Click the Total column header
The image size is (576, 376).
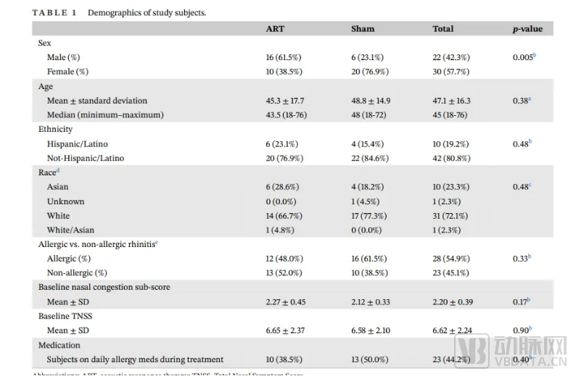[x=443, y=29]
